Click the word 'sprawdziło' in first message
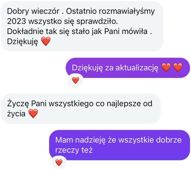 point(97,22)
